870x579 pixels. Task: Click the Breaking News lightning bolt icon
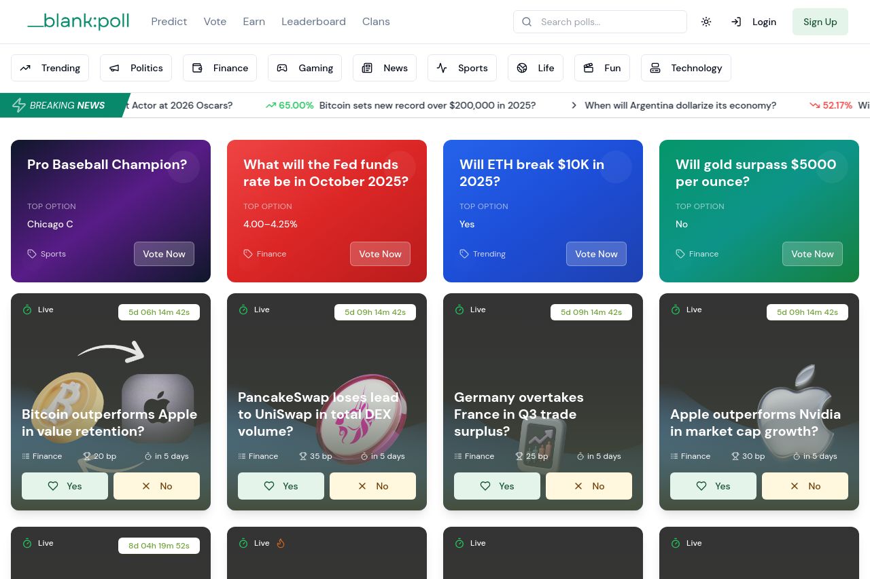click(19, 105)
